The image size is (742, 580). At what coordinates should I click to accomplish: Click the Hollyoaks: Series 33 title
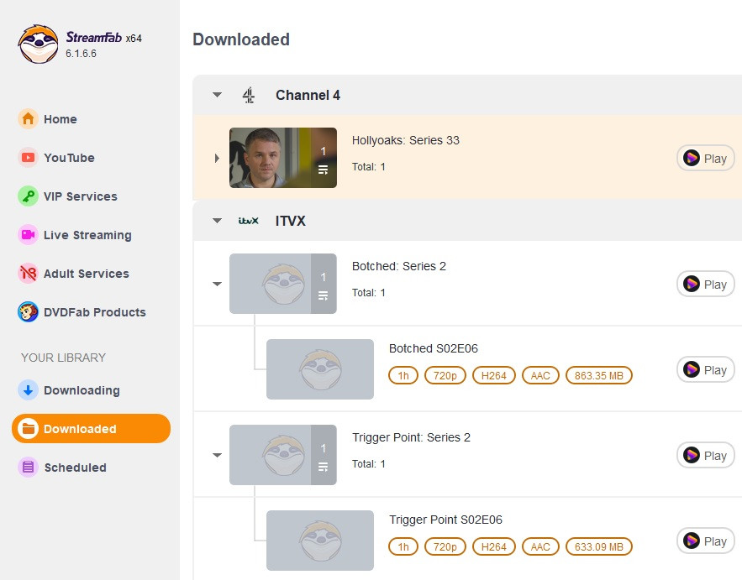[406, 140]
